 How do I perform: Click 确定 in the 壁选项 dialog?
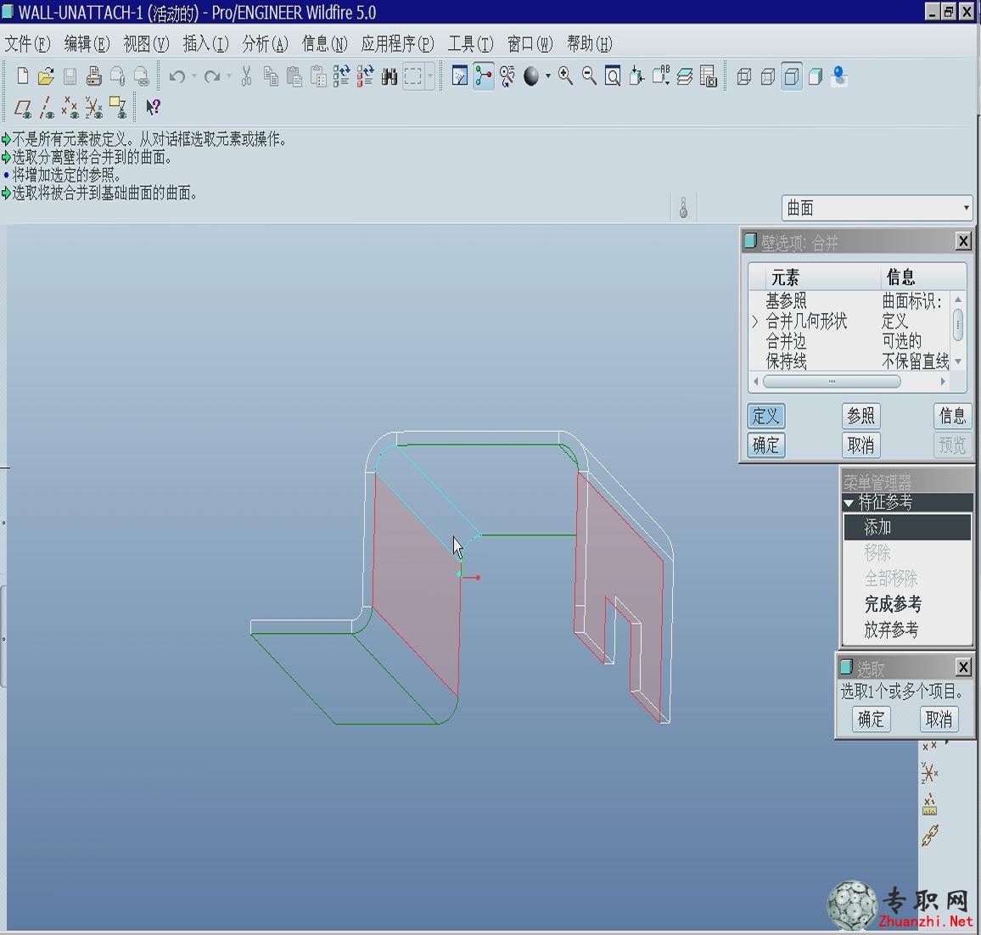(x=765, y=445)
